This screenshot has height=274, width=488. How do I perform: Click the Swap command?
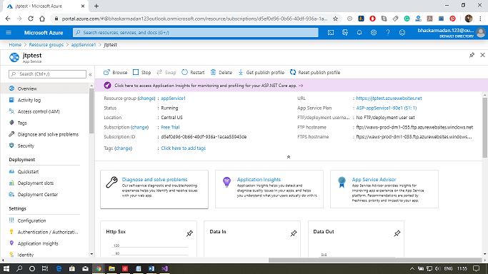click(166, 72)
